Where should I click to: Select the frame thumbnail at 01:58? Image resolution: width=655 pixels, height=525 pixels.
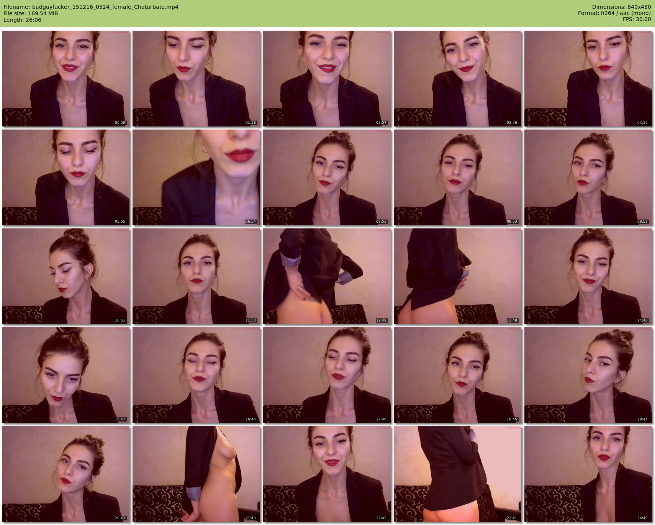tap(196, 79)
